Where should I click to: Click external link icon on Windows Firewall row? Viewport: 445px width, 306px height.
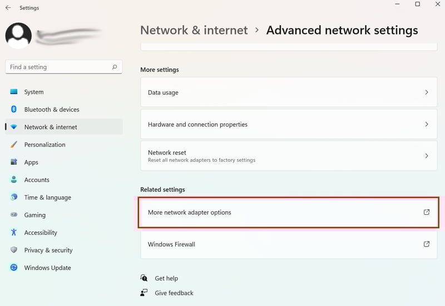click(426, 244)
